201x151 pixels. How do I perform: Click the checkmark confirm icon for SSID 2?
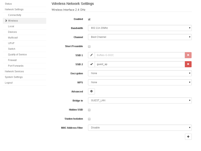(x=91, y=64)
